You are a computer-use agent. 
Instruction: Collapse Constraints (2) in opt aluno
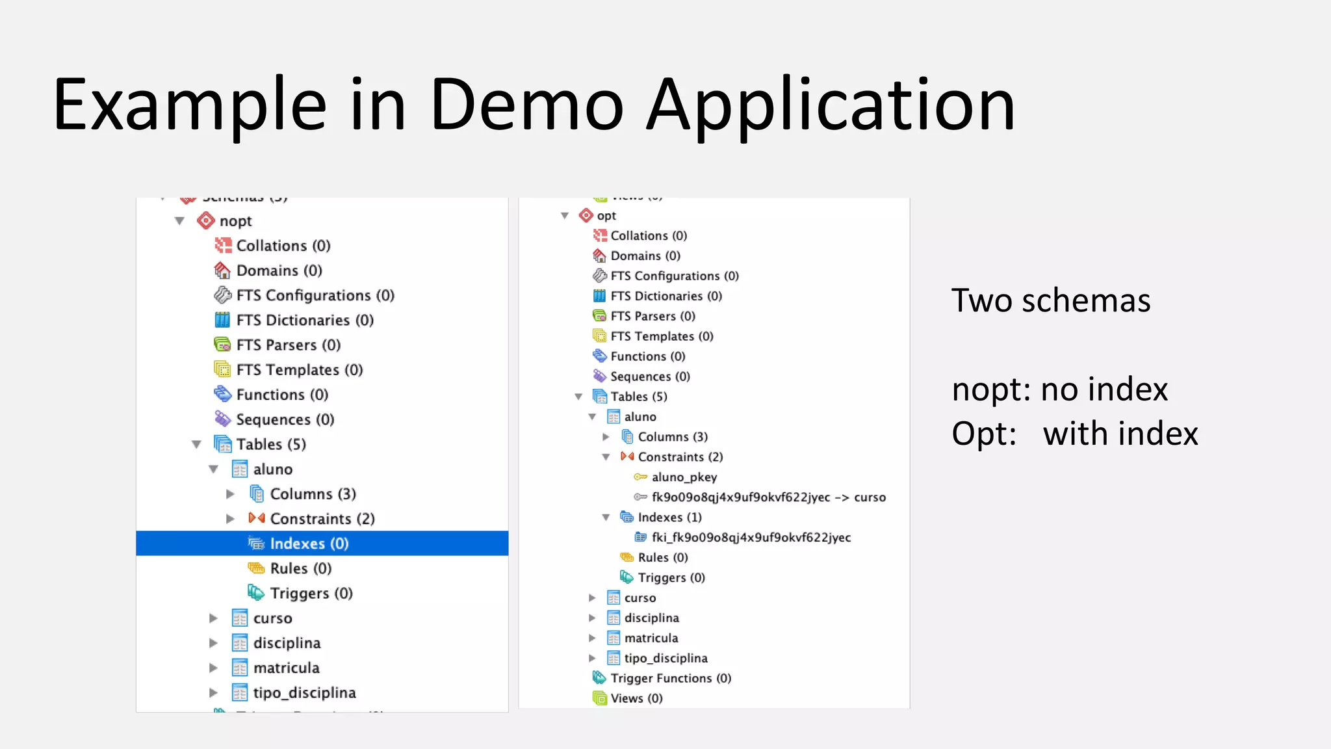pyautogui.click(x=606, y=457)
